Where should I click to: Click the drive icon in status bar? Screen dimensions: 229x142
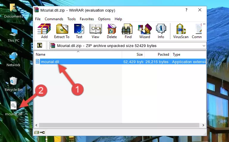37,132
